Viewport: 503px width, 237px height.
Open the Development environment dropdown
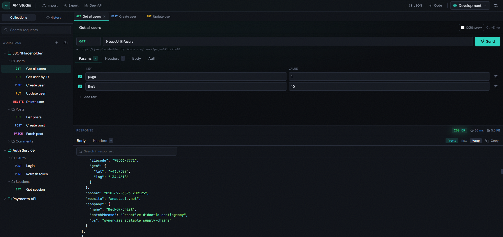pyautogui.click(x=470, y=5)
